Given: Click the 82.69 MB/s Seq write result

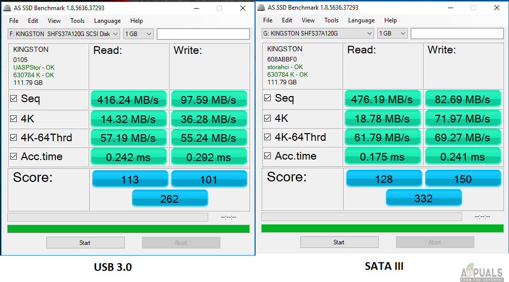Looking at the screenshot, I should coord(463,99).
